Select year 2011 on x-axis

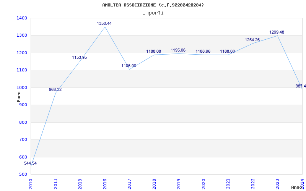click(55, 184)
